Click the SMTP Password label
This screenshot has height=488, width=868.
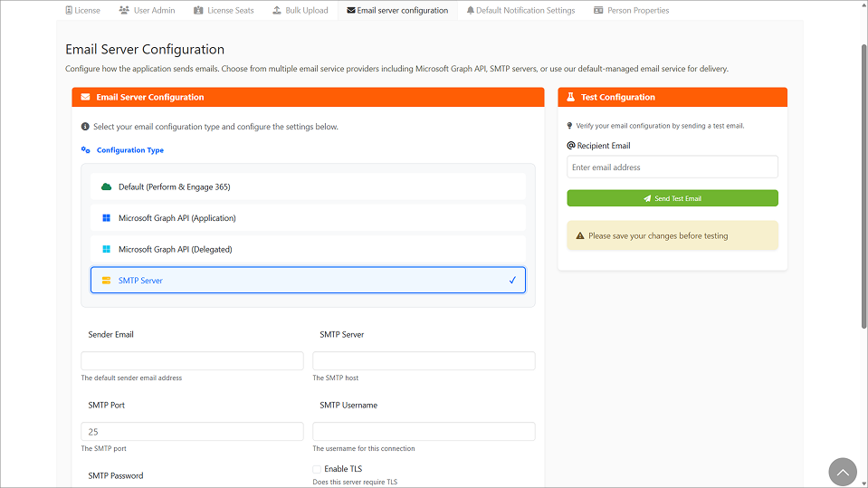tap(116, 476)
